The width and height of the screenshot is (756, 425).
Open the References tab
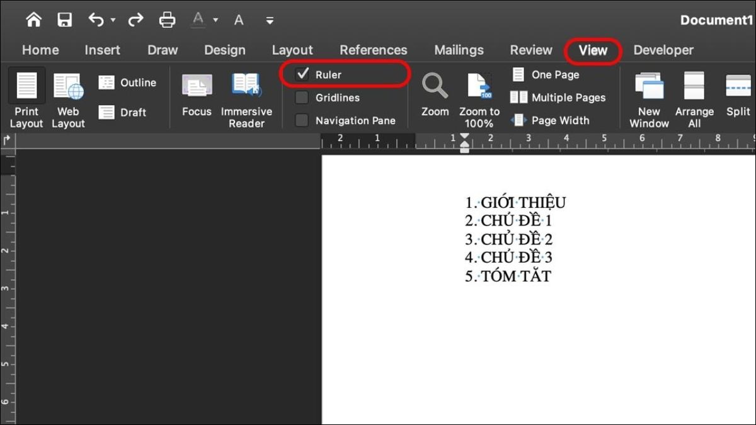pyautogui.click(x=373, y=50)
